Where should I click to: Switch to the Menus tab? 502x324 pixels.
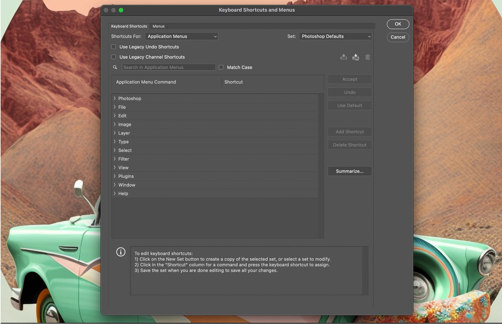pos(158,26)
